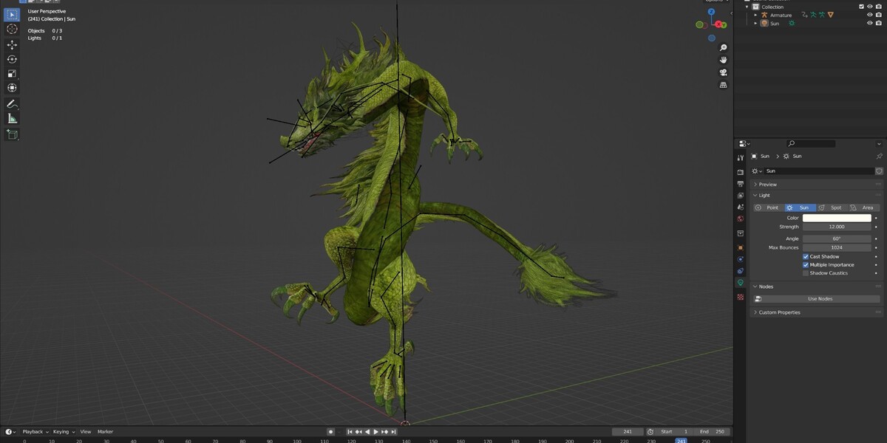Uncheck Multiple Importance option
The width and height of the screenshot is (887, 443).
[806, 264]
